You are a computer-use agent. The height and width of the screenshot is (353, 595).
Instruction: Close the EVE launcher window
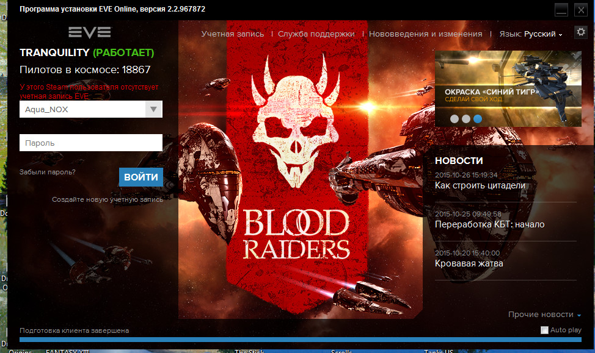(x=580, y=10)
